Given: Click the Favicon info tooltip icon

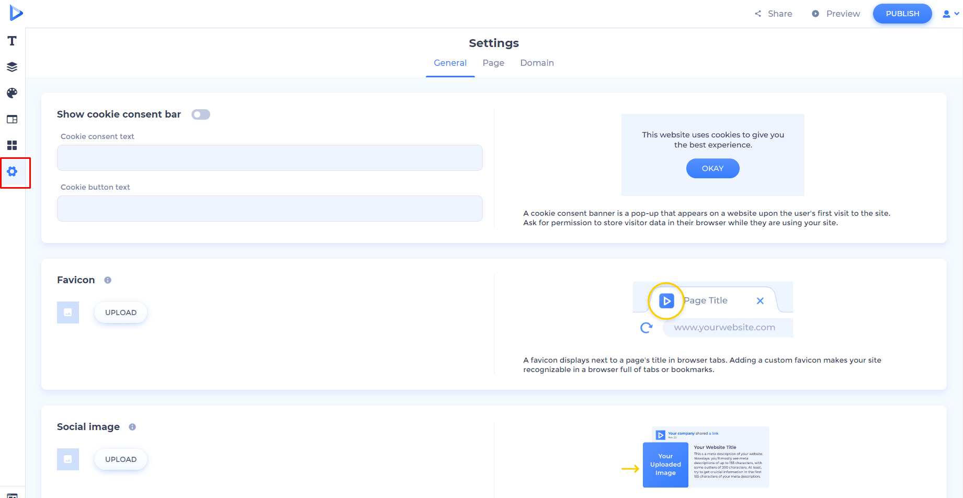Looking at the screenshot, I should coord(108,280).
